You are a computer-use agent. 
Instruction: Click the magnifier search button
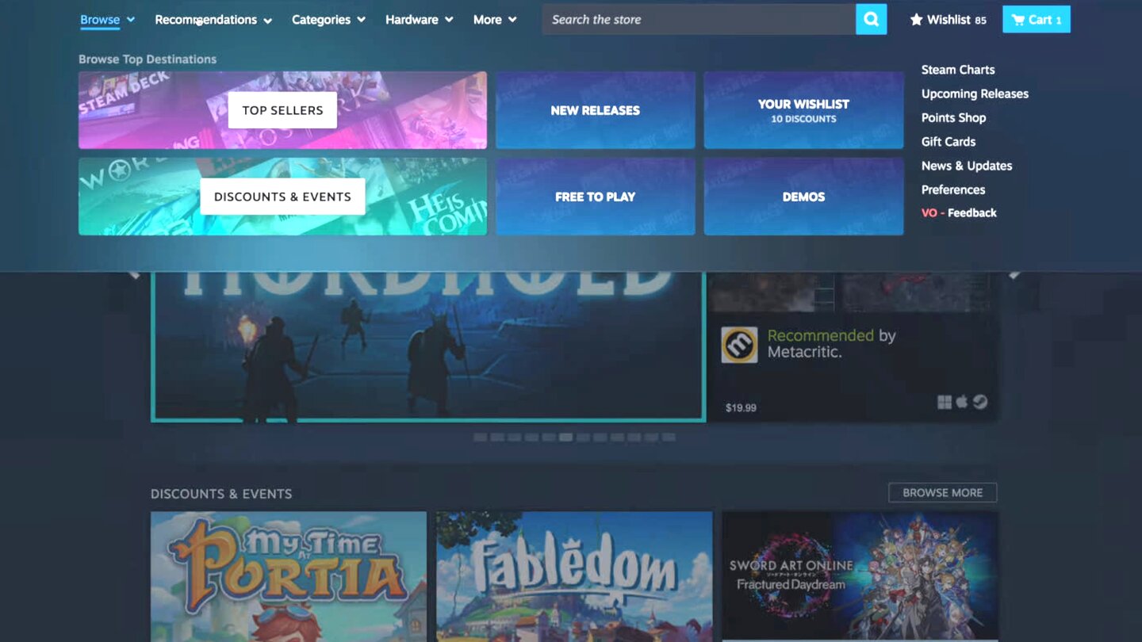point(871,20)
